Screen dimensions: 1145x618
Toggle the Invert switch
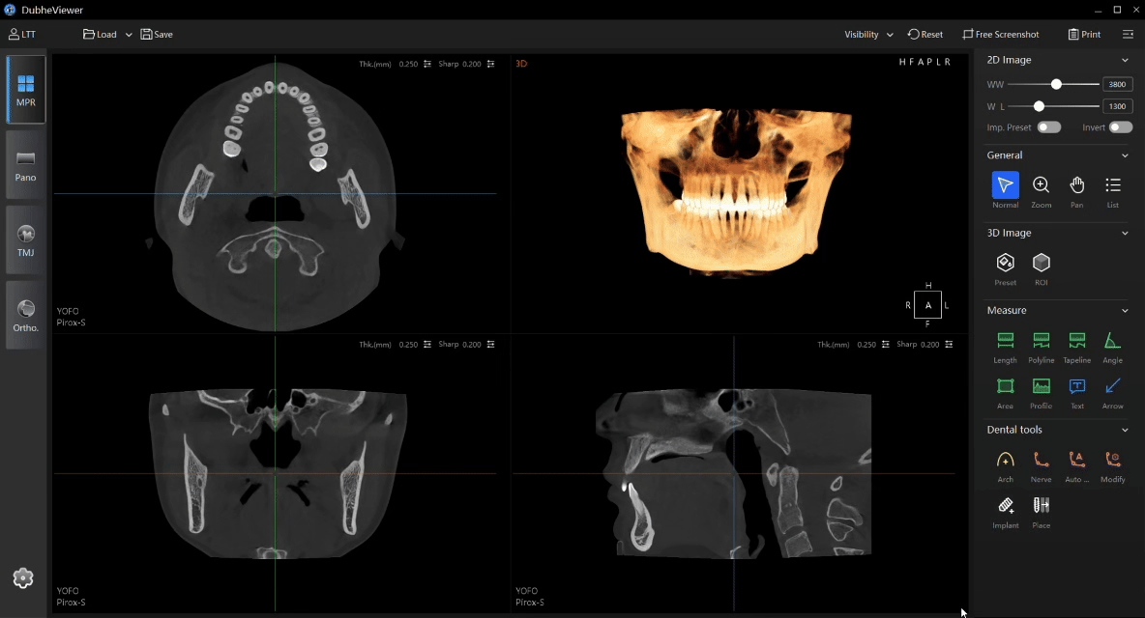pyautogui.click(x=1120, y=127)
